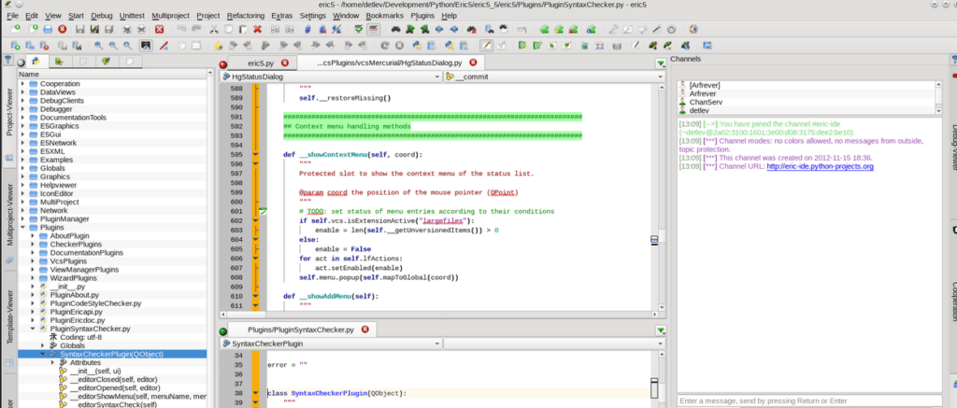Collapse the Plugins folder
957x408 pixels.
coord(22,227)
